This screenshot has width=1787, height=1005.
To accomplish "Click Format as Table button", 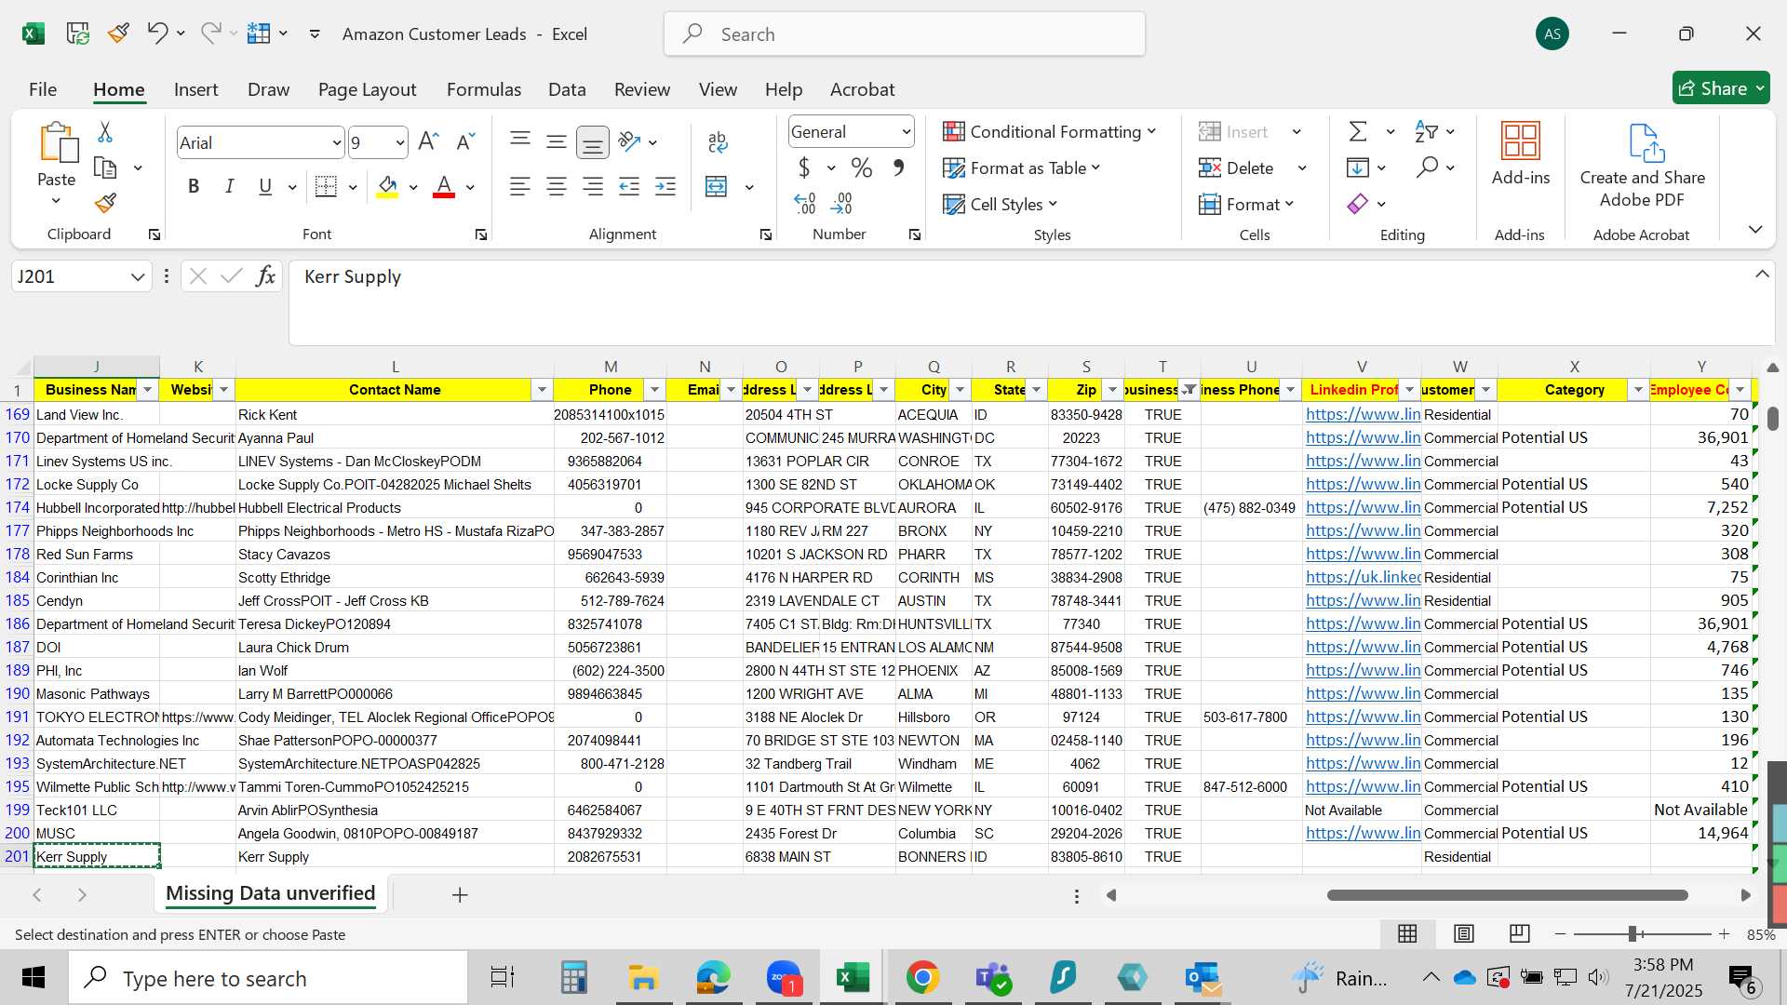I will click(1022, 168).
